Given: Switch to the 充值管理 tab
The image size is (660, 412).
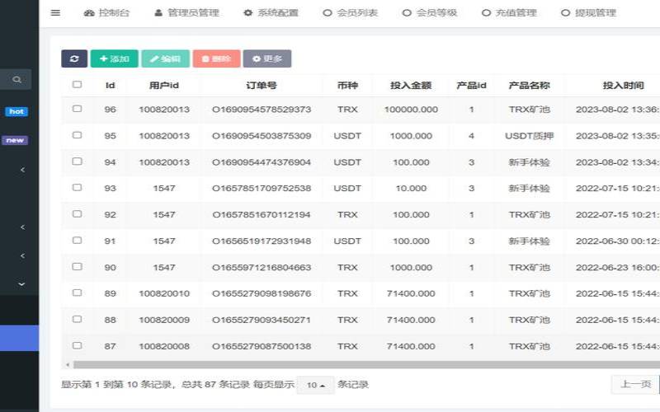Looking at the screenshot, I should coord(509,12).
